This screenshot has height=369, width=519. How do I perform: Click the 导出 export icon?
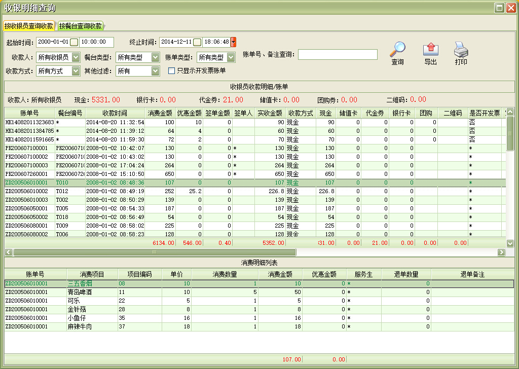tap(430, 49)
